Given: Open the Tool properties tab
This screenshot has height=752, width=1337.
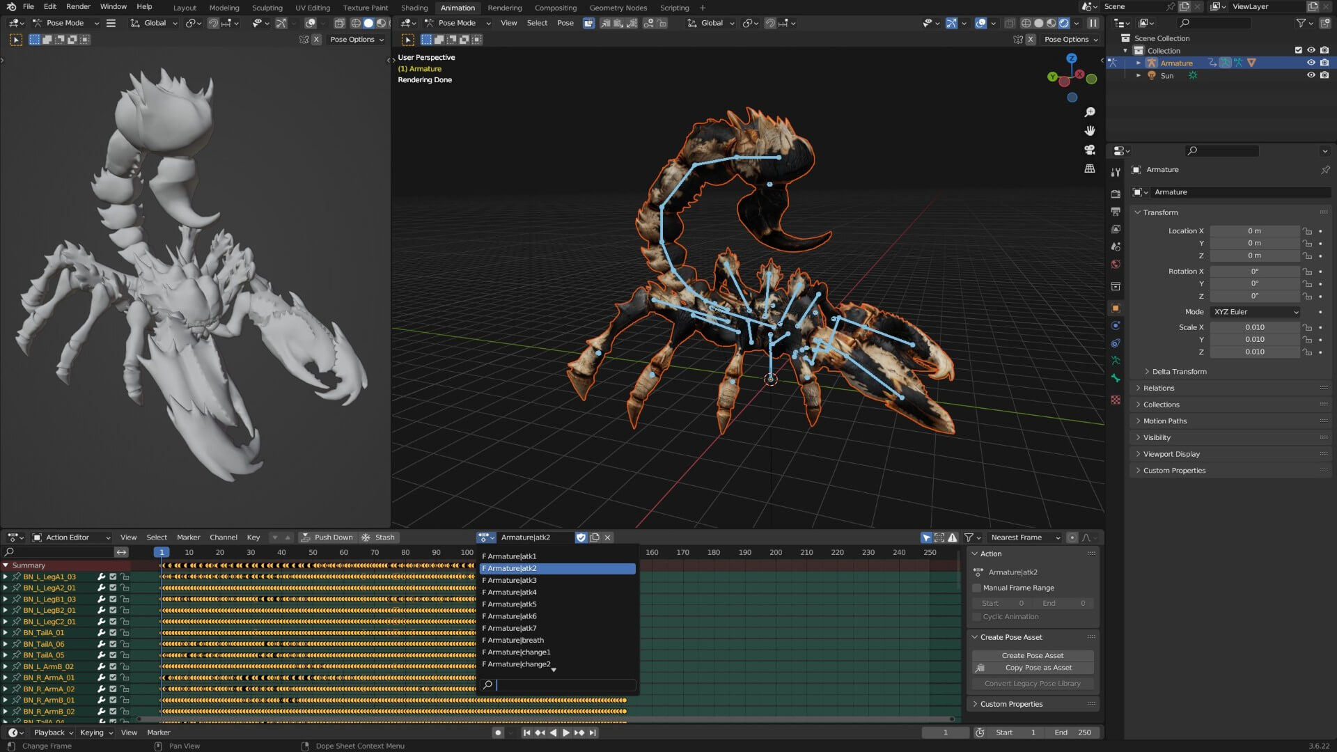Looking at the screenshot, I should 1116,172.
